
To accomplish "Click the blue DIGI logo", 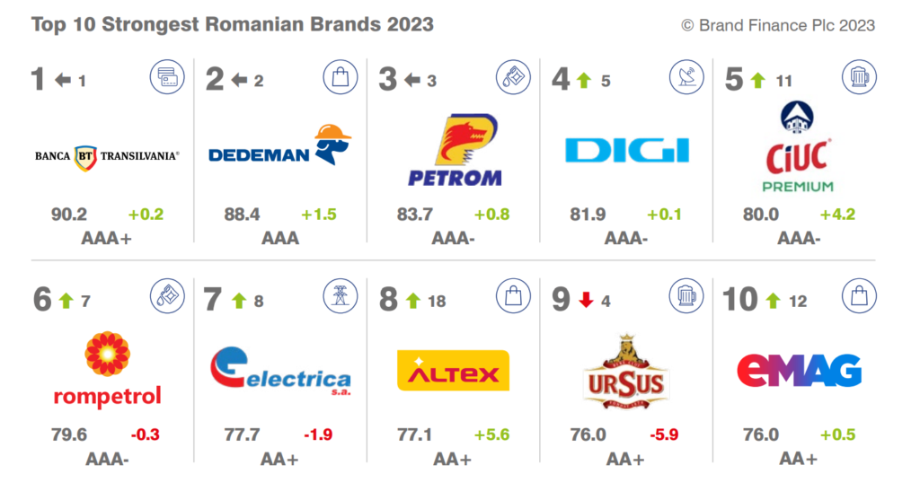I will (627, 151).
